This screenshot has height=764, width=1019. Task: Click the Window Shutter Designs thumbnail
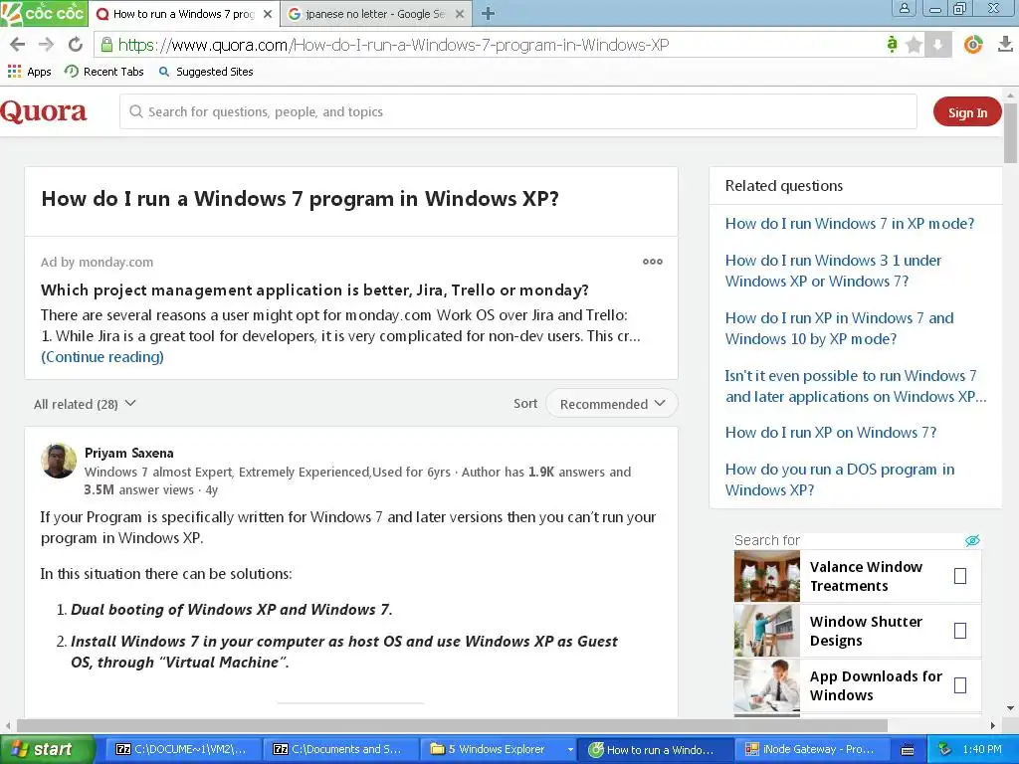767,631
